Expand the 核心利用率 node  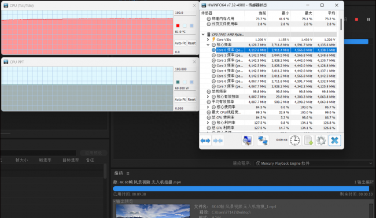coord(208,123)
